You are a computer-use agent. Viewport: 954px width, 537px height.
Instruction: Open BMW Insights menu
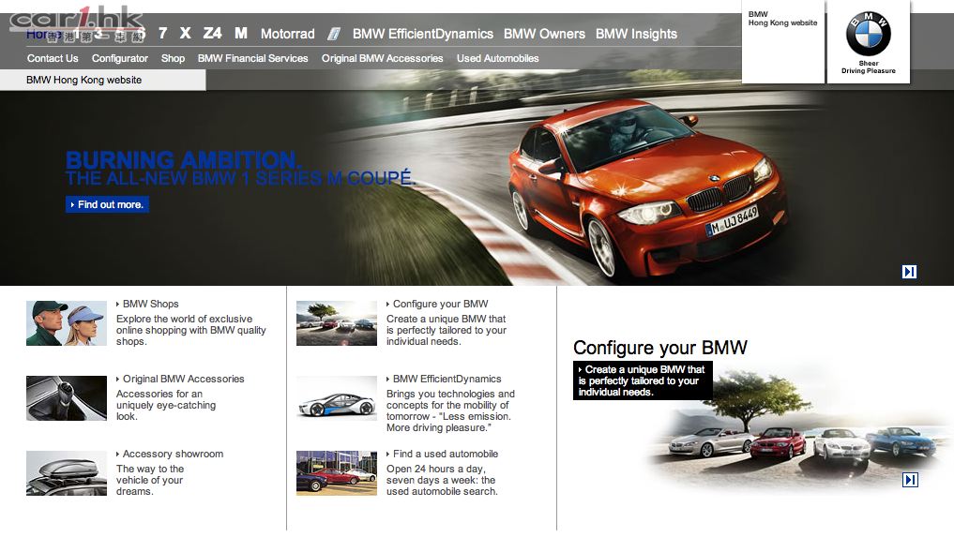point(636,34)
